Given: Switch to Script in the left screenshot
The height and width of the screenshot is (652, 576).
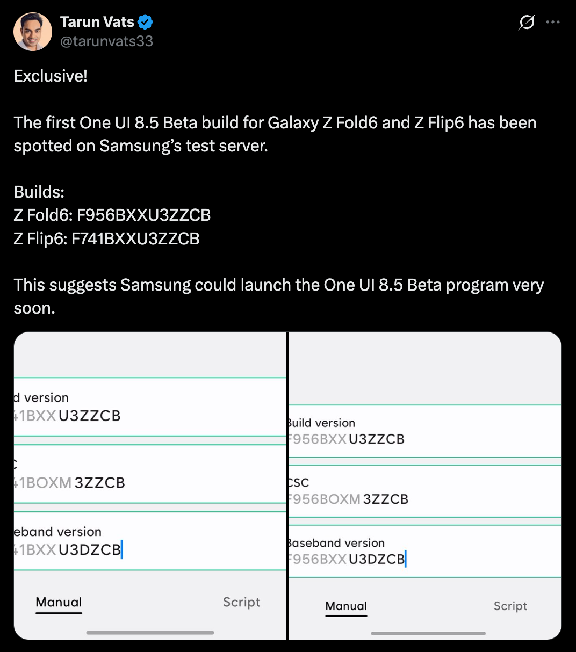Looking at the screenshot, I should [241, 602].
